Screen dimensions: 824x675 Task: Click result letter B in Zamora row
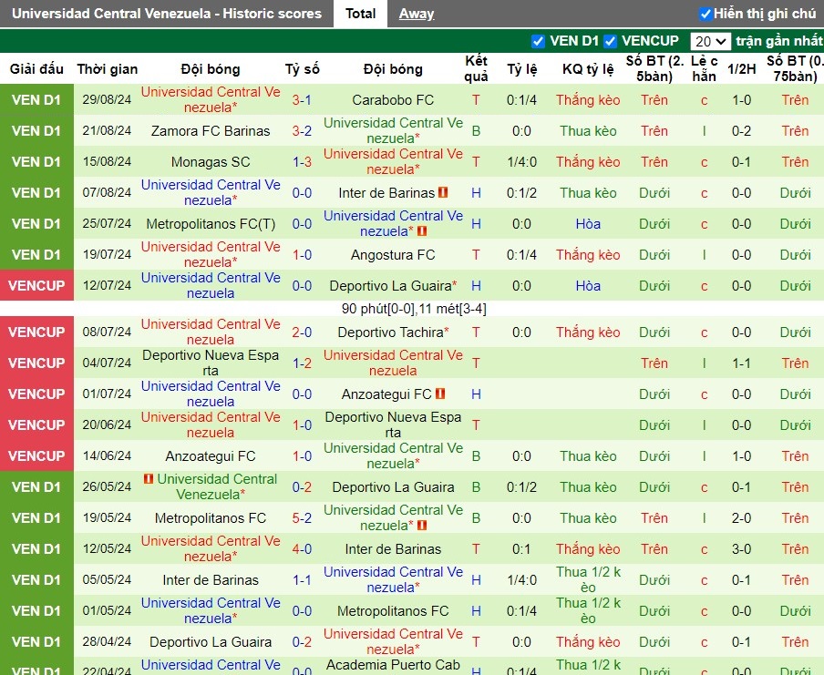[476, 131]
